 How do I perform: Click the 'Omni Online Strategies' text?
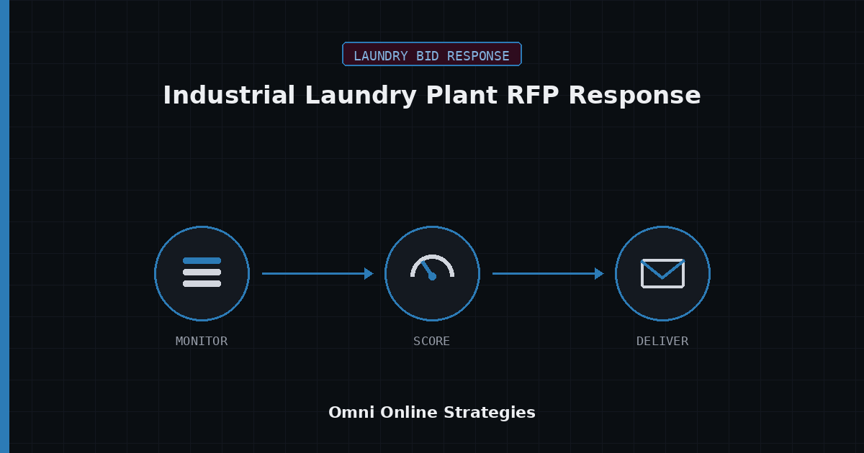click(432, 413)
